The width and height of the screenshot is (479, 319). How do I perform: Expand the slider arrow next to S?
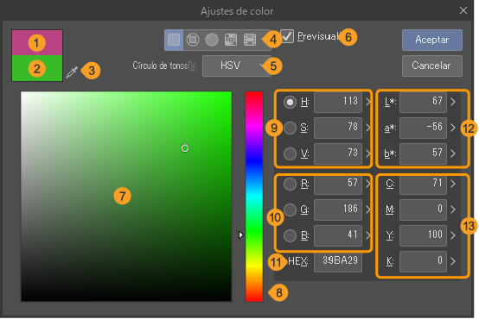pos(367,128)
